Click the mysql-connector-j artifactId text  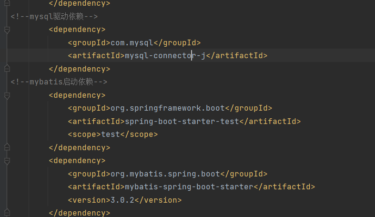click(165, 56)
